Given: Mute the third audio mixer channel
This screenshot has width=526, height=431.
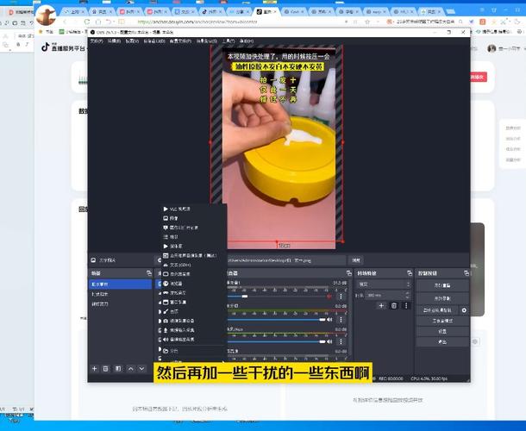Looking at the screenshot, I should coord(329,341).
